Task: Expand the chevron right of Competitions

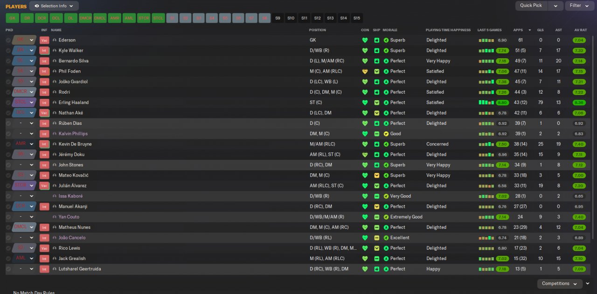Action: (588, 284)
